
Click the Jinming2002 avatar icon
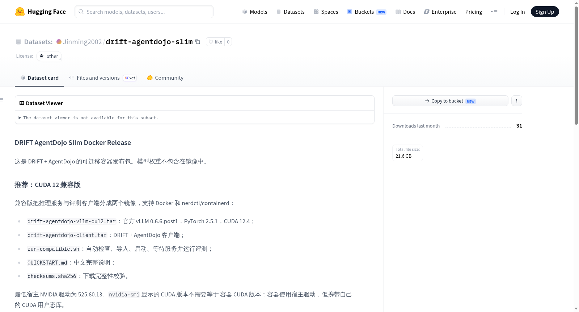59,42
